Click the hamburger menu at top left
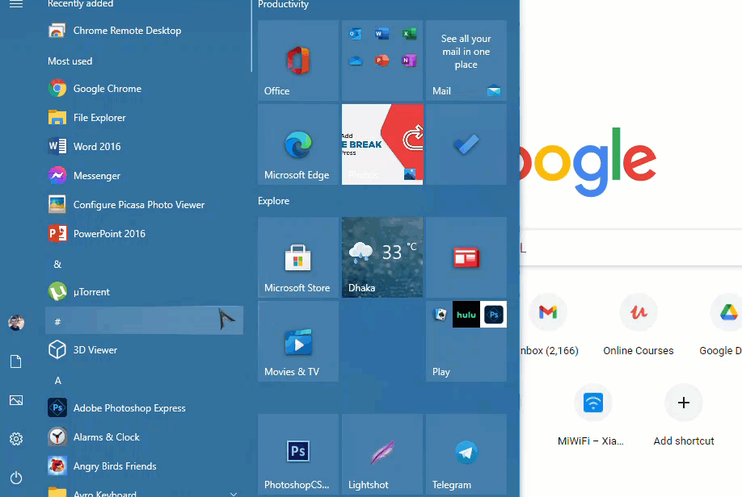Viewport: 742px width, 497px height. [x=16, y=4]
